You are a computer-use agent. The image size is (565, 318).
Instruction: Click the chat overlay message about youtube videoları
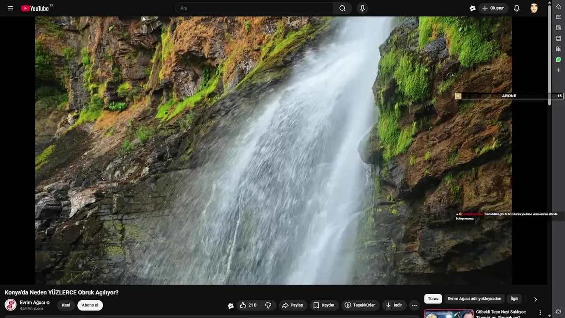507,216
